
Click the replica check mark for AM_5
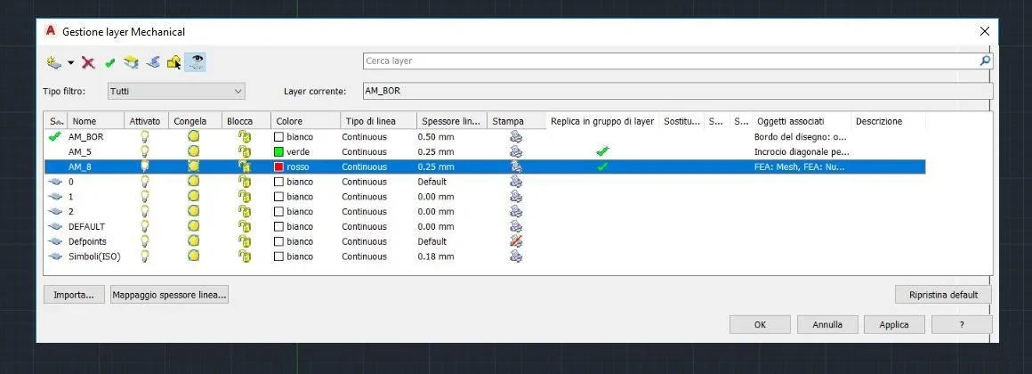click(x=602, y=151)
